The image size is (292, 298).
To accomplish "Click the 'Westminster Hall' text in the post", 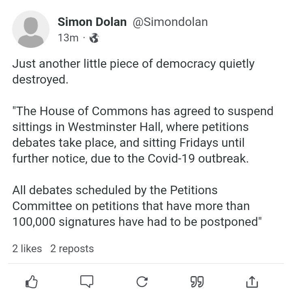I will [x=114, y=127].
